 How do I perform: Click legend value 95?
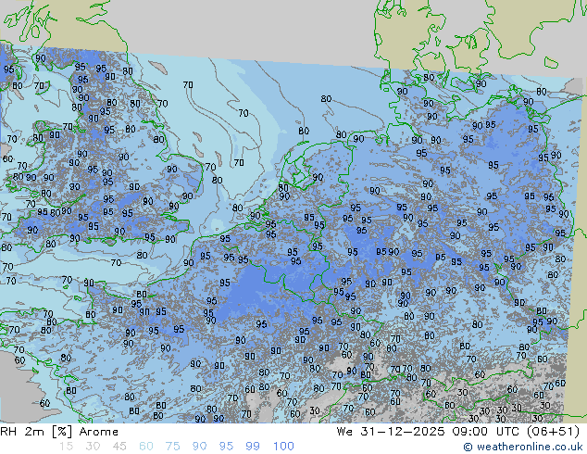tap(226, 447)
